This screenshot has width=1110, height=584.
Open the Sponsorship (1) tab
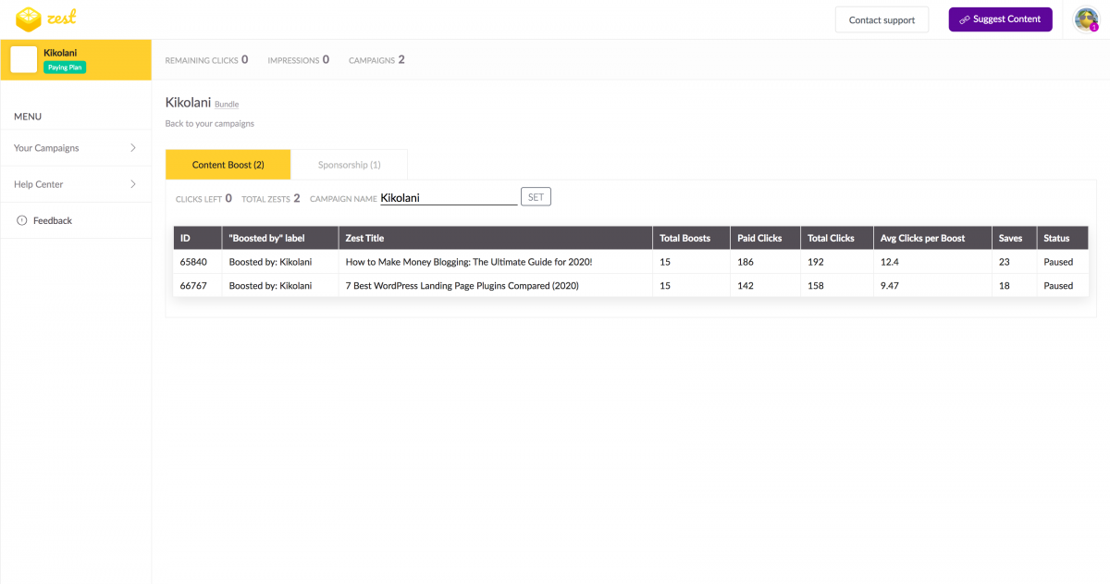(349, 165)
